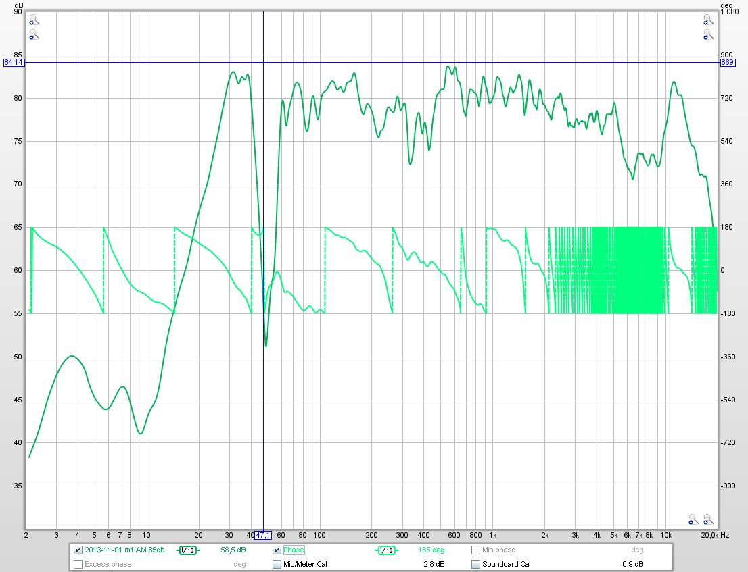The height and width of the screenshot is (572, 748).
Task: Zoom in the right-hand degrees axis
Action: point(707,20)
